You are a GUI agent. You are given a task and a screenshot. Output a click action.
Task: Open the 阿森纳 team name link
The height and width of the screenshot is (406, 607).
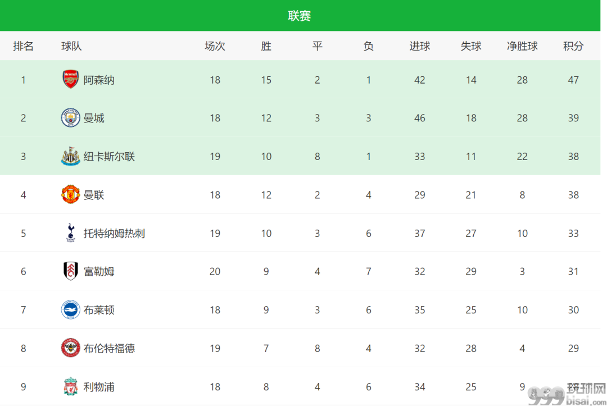pyautogui.click(x=99, y=80)
